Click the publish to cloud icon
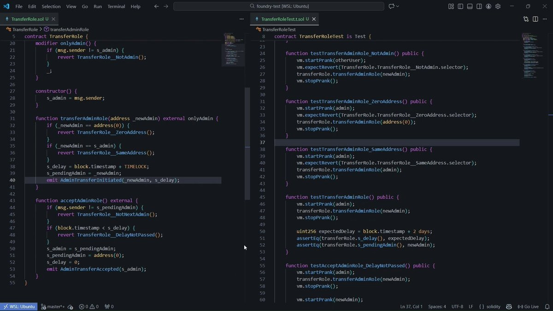This screenshot has width=553, height=311. pyautogui.click(x=70, y=306)
